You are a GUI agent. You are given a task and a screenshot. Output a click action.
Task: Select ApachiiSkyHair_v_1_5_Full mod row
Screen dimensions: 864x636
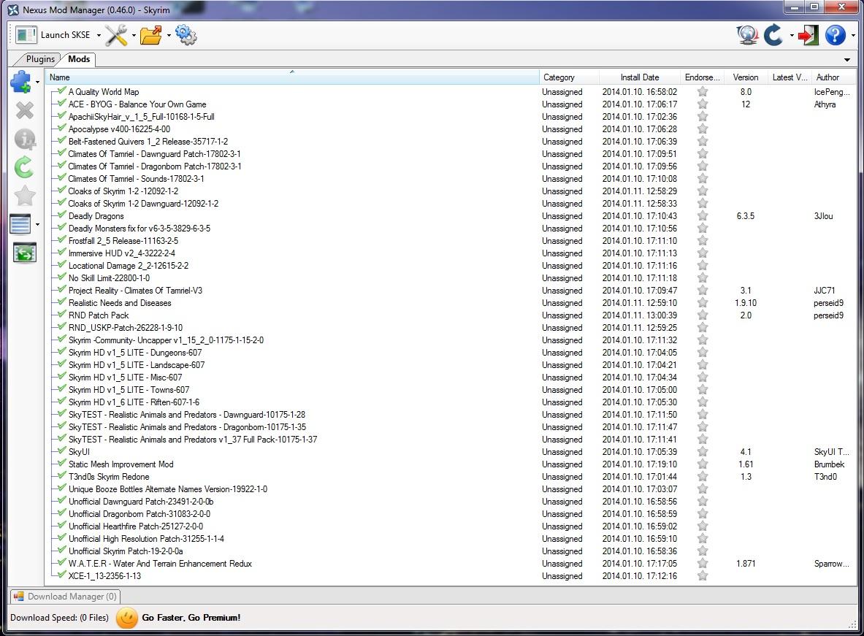point(451,117)
